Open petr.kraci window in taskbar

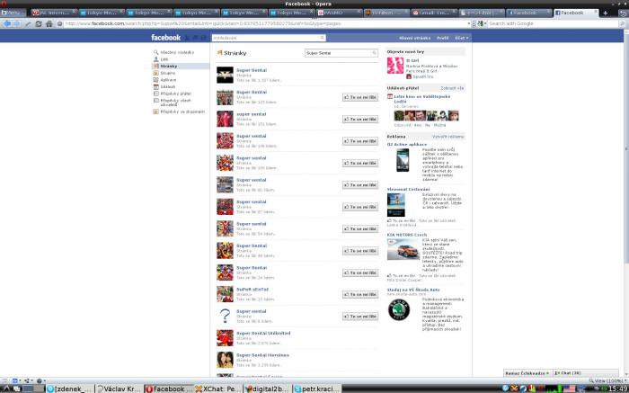(x=316, y=389)
